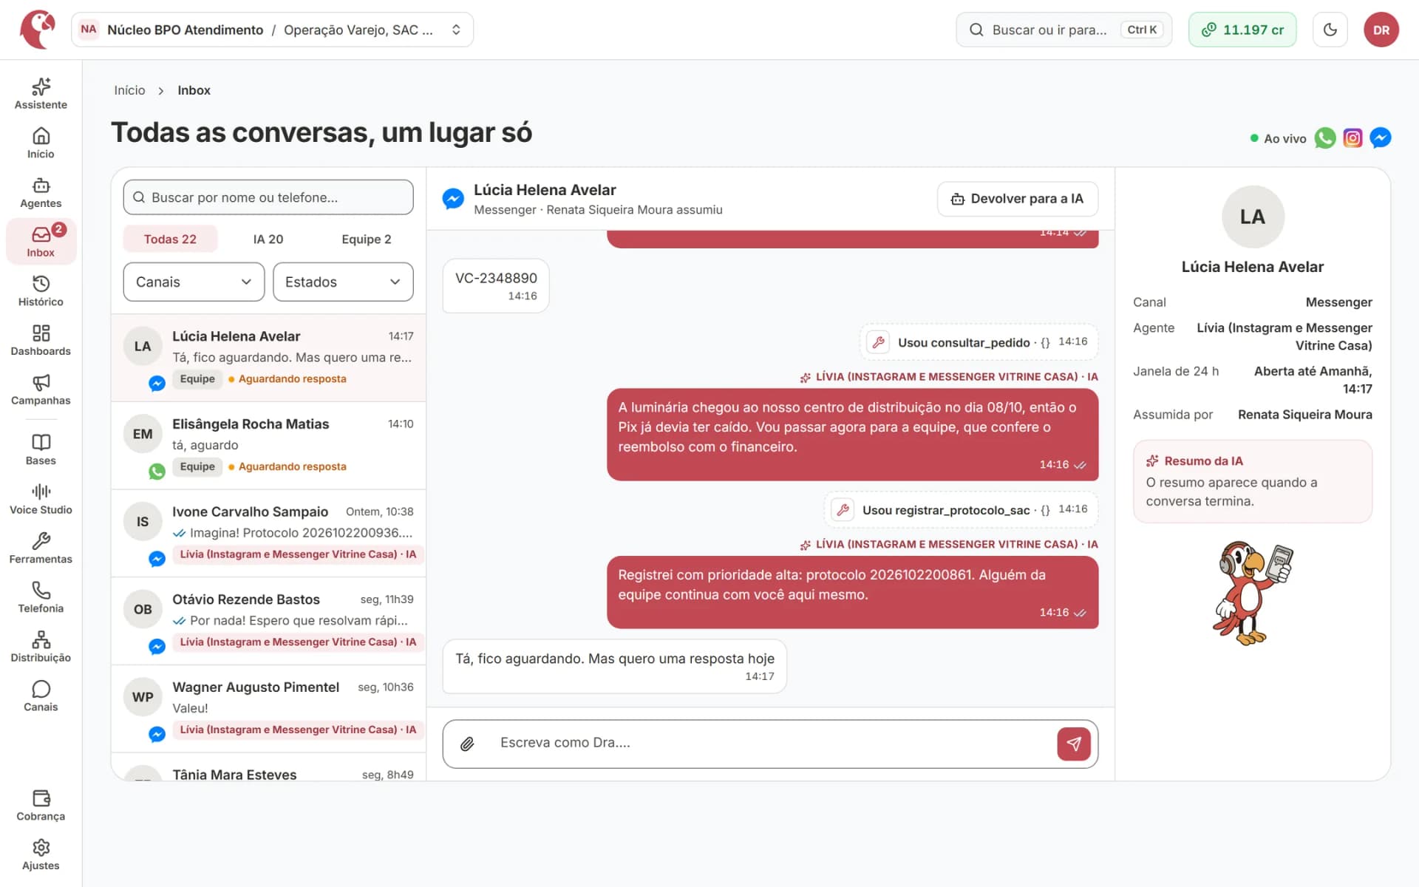Open Otávio Rezende Bastos conversation
Viewport: 1419px width, 887px height.
pyautogui.click(x=268, y=621)
